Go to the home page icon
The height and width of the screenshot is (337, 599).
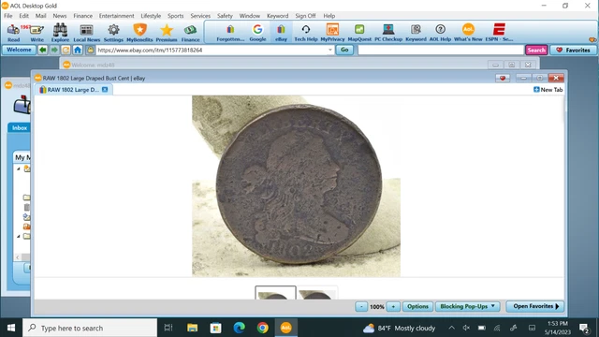click(x=78, y=50)
